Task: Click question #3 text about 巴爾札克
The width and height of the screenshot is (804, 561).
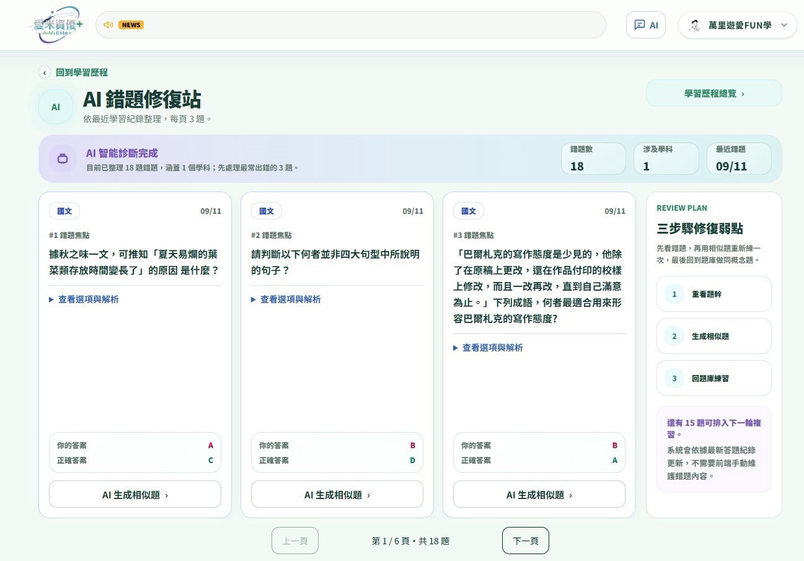Action: [538, 286]
